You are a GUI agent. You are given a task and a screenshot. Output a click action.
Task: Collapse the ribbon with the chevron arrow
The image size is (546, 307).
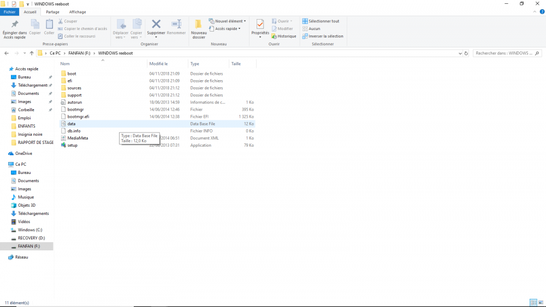coord(534,11)
